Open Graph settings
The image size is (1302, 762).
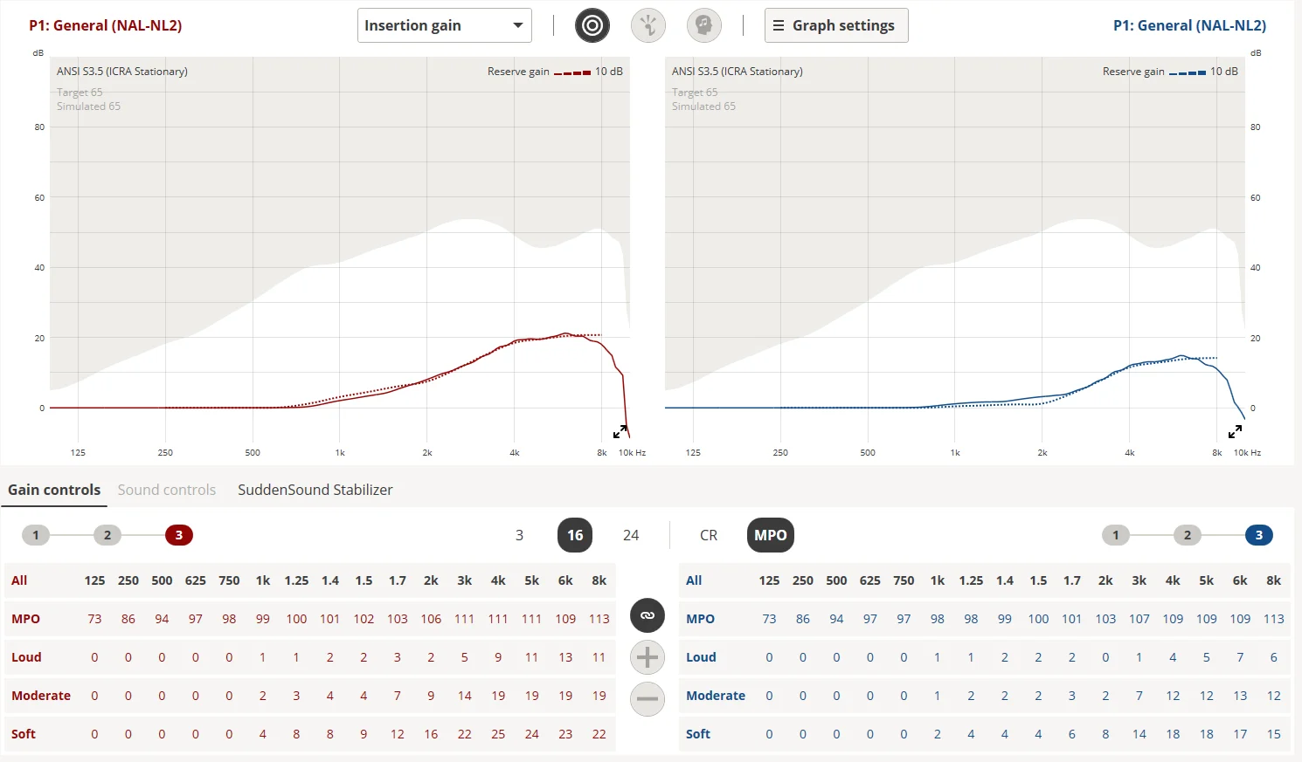pos(836,25)
